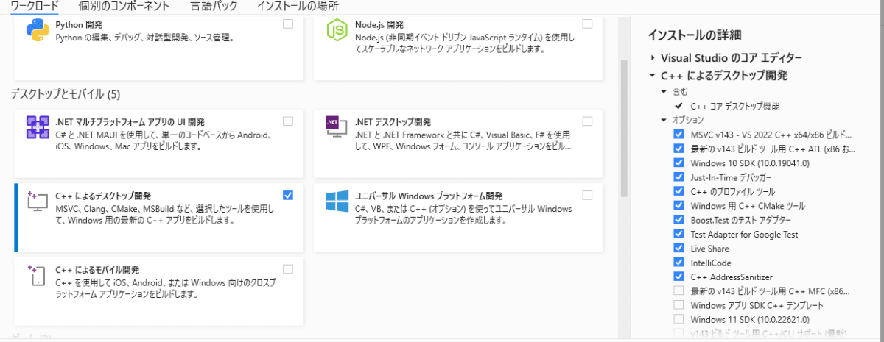Click the .NET デスクトップ開発 card title

[x=393, y=122]
